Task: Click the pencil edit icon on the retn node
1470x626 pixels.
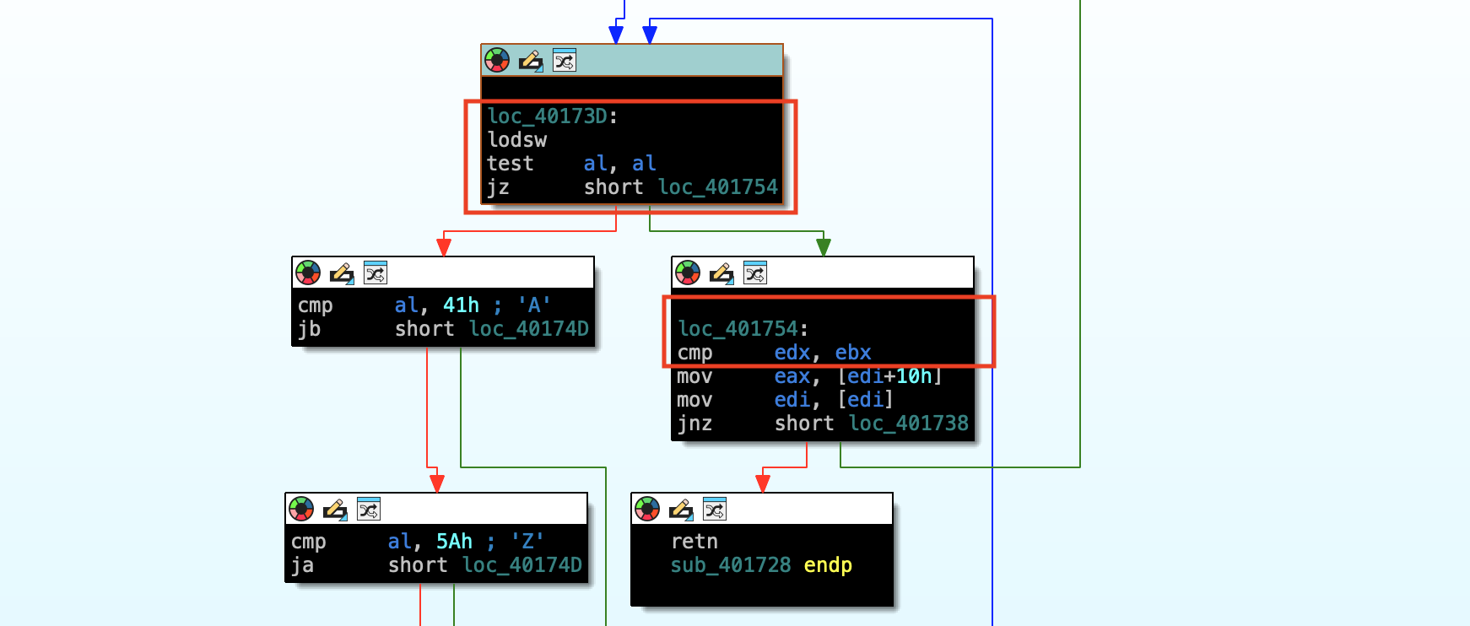Action: pos(681,509)
